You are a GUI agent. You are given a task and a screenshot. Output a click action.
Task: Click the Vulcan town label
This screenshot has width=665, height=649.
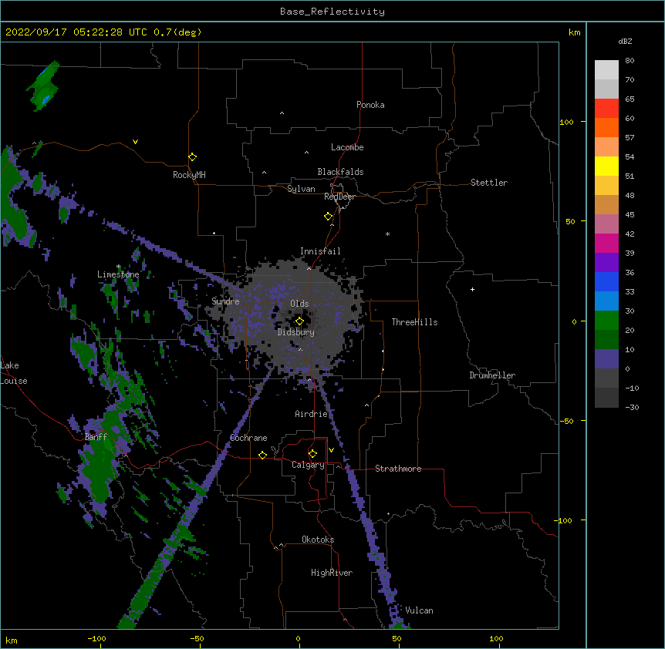pyautogui.click(x=419, y=610)
